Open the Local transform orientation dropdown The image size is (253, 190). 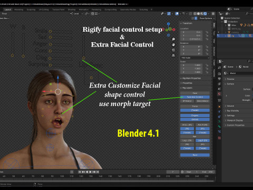pos(76,14)
